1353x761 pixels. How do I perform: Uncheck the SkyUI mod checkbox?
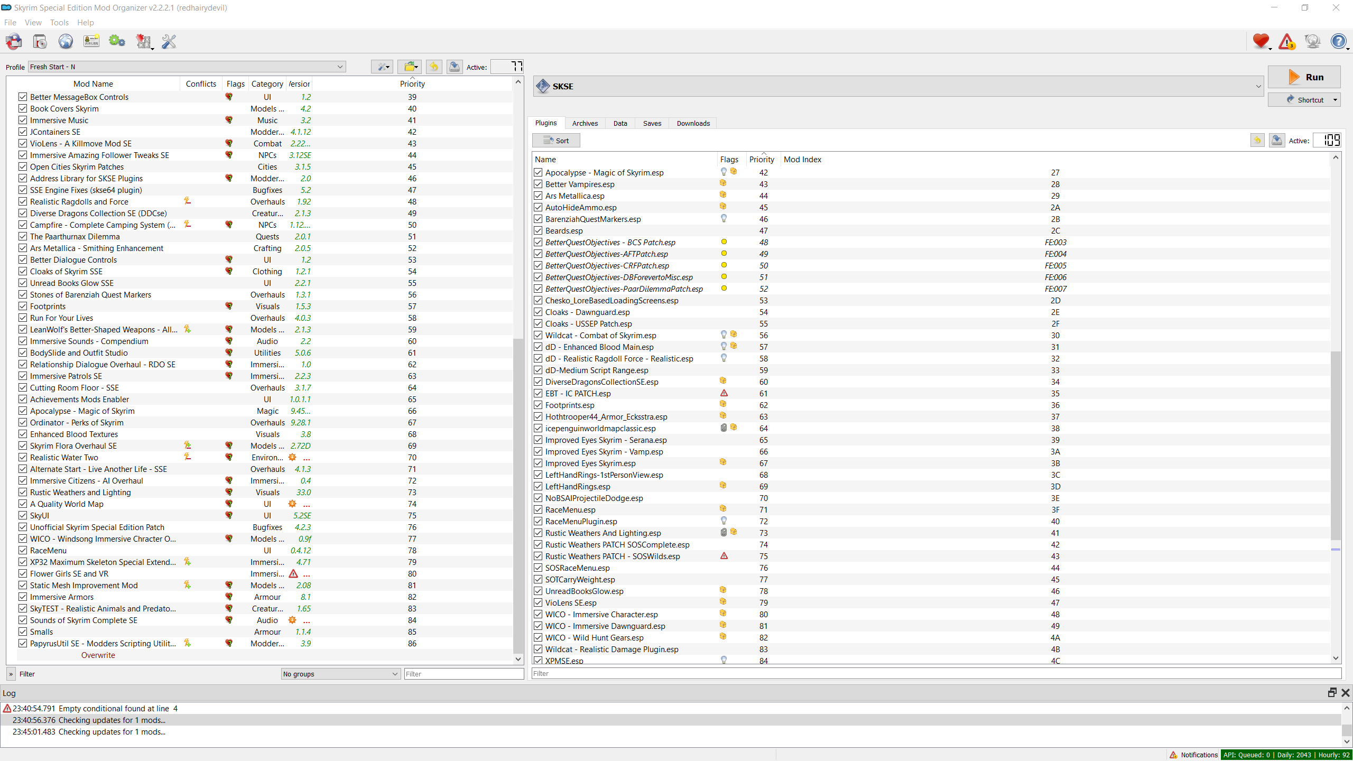(x=23, y=515)
